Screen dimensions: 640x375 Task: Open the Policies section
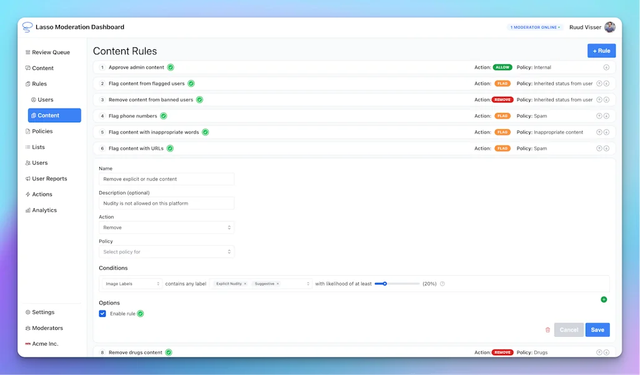pyautogui.click(x=42, y=131)
